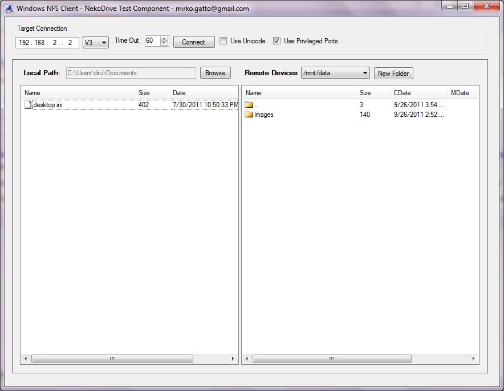Screen dimensions: 504x391
Task: Select the desktop.ini file name
Action: click(48, 105)
